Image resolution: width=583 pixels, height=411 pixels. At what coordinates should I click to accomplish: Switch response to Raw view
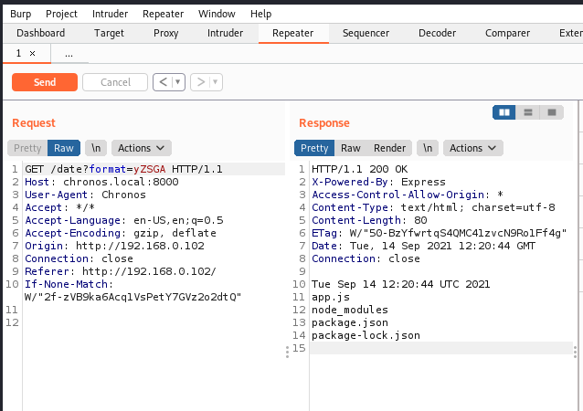point(351,148)
